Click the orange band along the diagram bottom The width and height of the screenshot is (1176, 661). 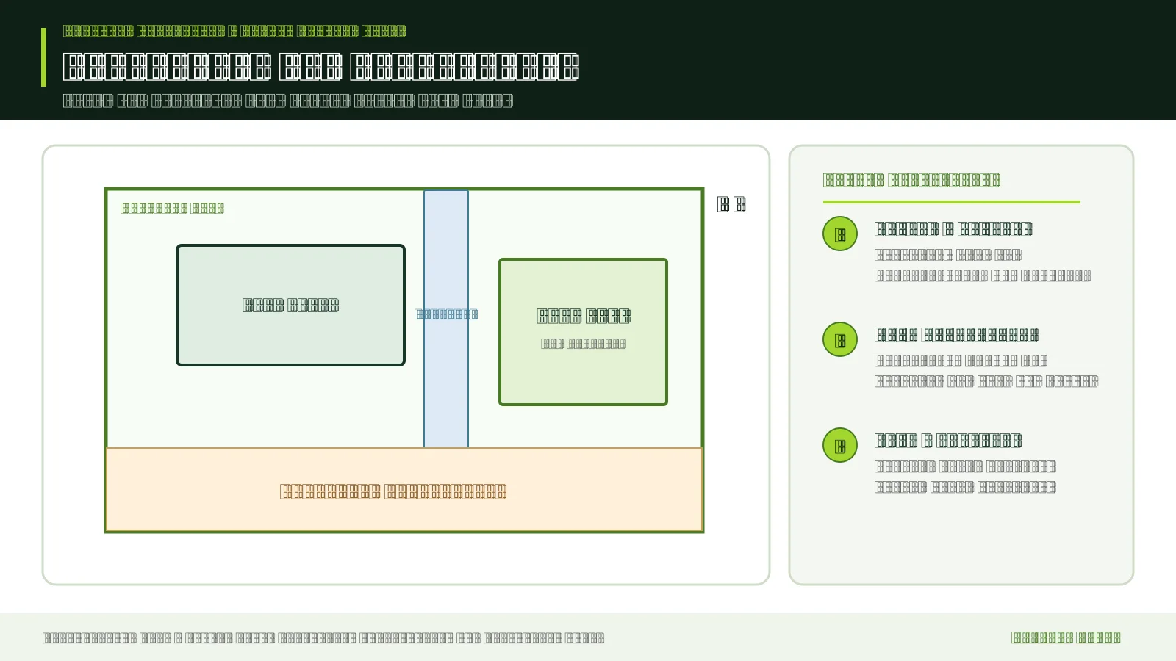click(x=404, y=489)
